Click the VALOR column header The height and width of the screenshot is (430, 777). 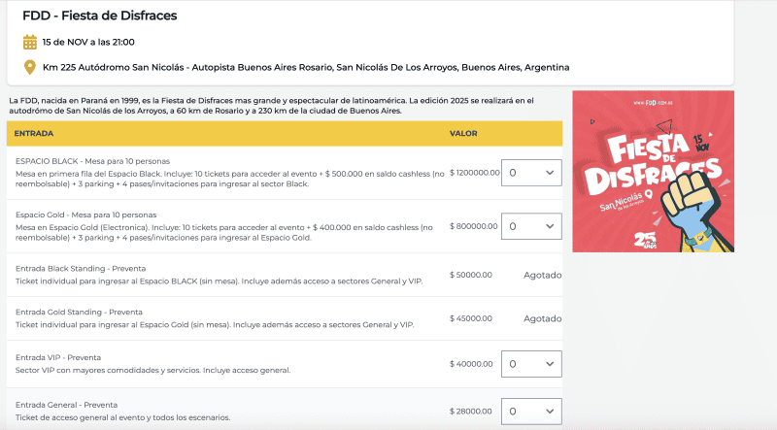pyautogui.click(x=463, y=133)
